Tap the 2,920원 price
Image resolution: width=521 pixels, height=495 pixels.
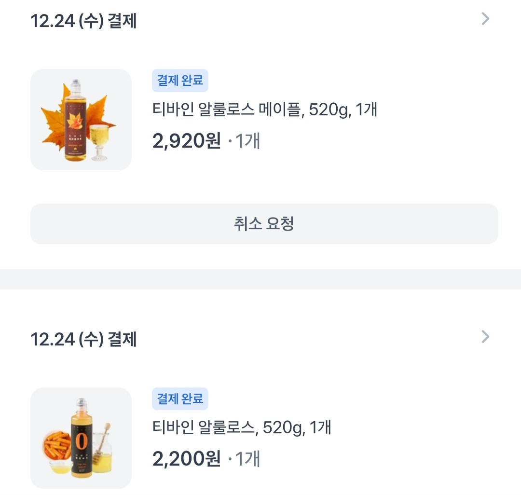tap(186, 141)
